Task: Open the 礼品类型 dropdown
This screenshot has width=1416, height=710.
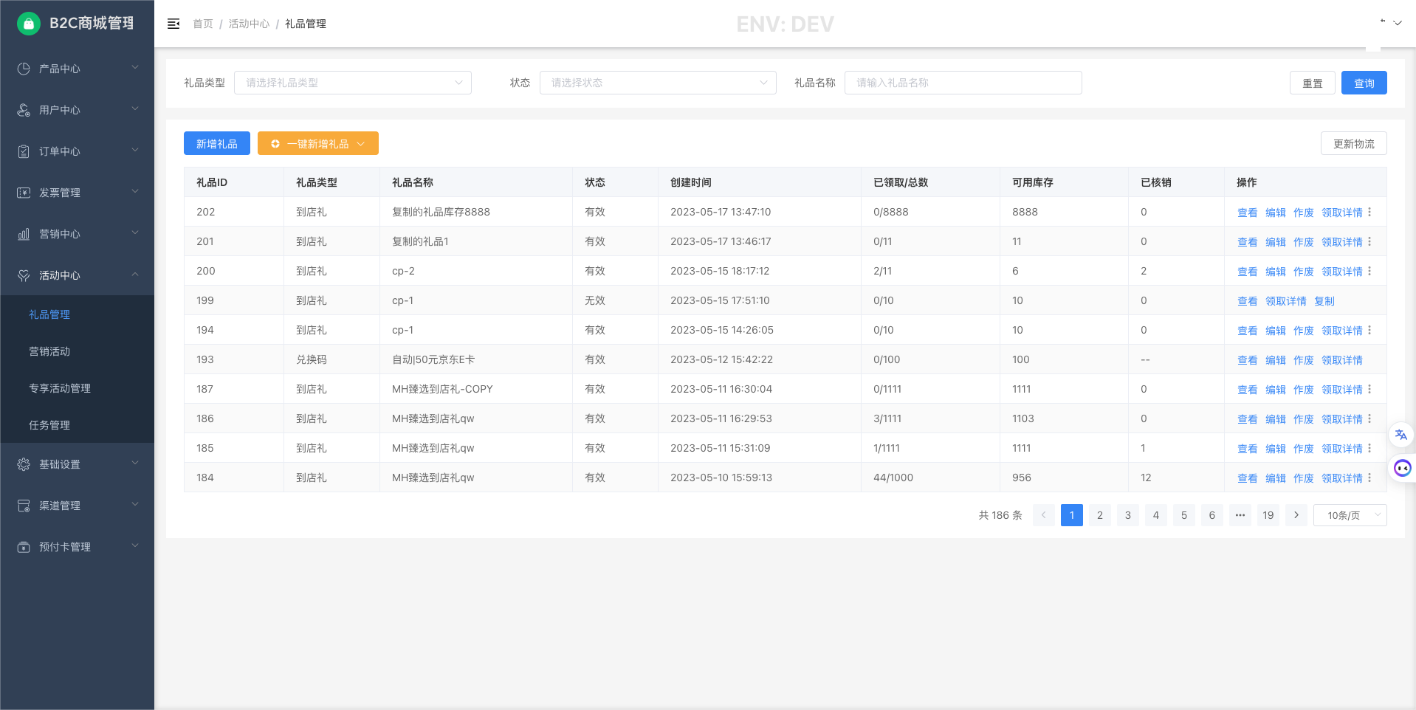Action: pyautogui.click(x=353, y=83)
